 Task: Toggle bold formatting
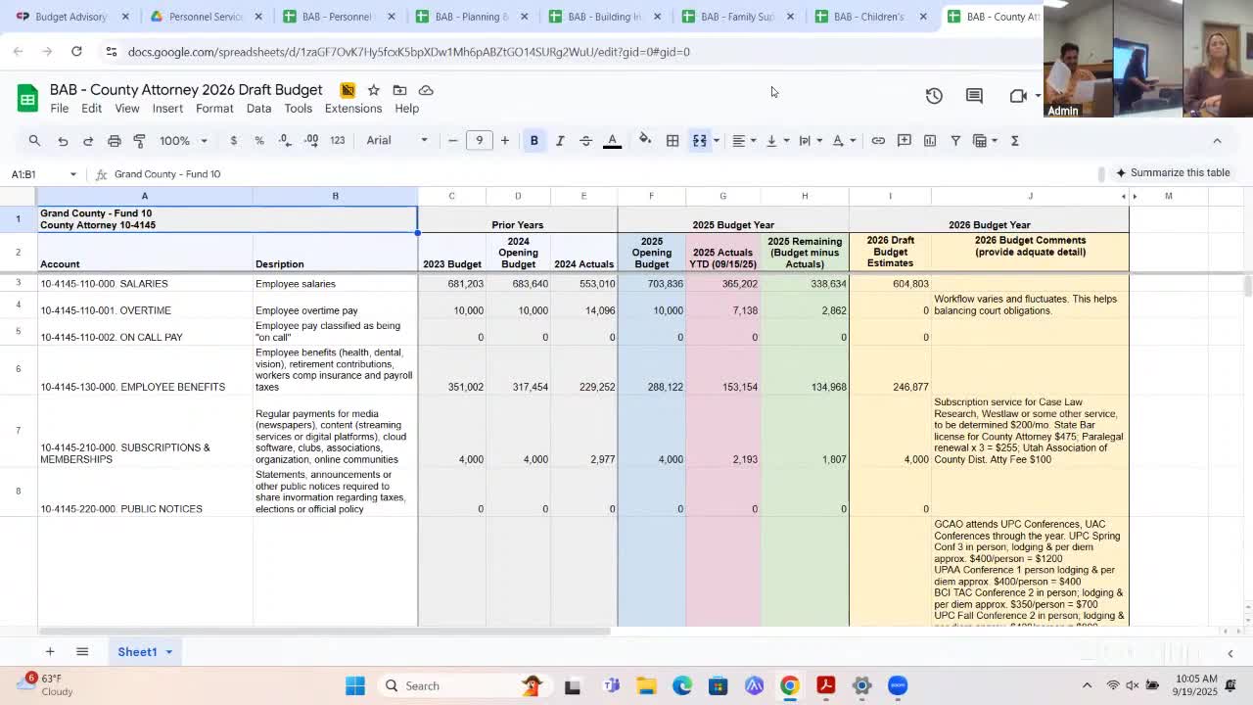(534, 140)
